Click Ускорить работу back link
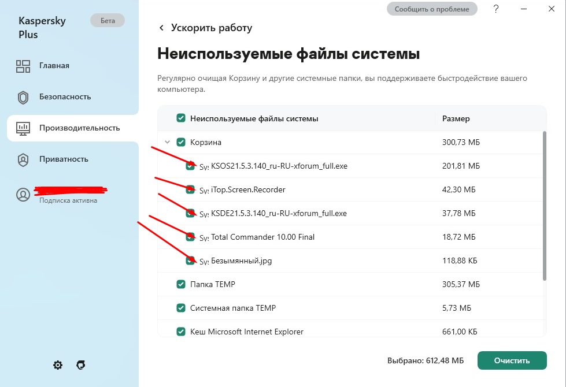Viewport: 566px width, 387px height. [x=212, y=28]
